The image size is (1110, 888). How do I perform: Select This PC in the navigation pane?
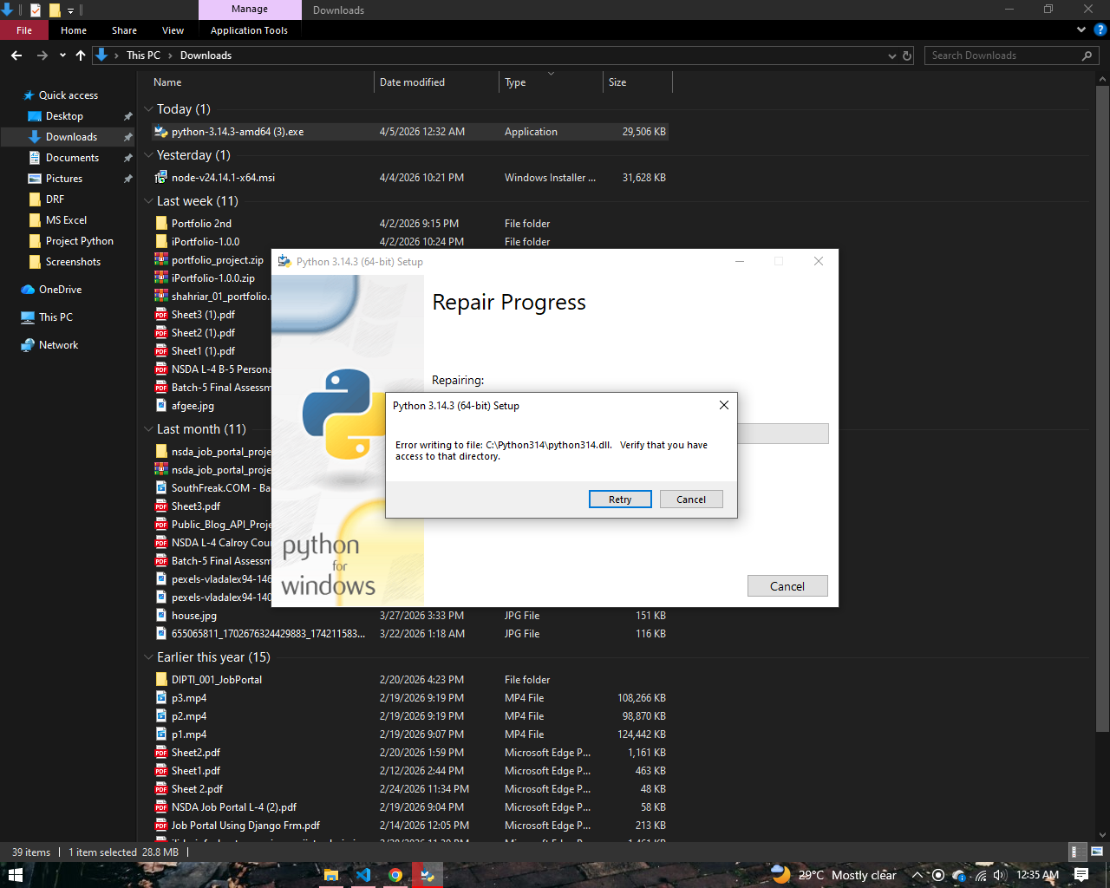[55, 317]
